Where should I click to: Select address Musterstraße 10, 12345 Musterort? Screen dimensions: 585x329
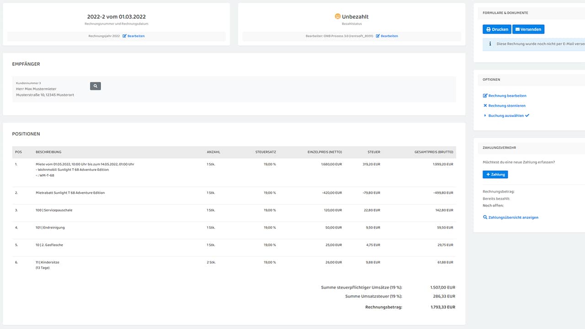click(45, 95)
